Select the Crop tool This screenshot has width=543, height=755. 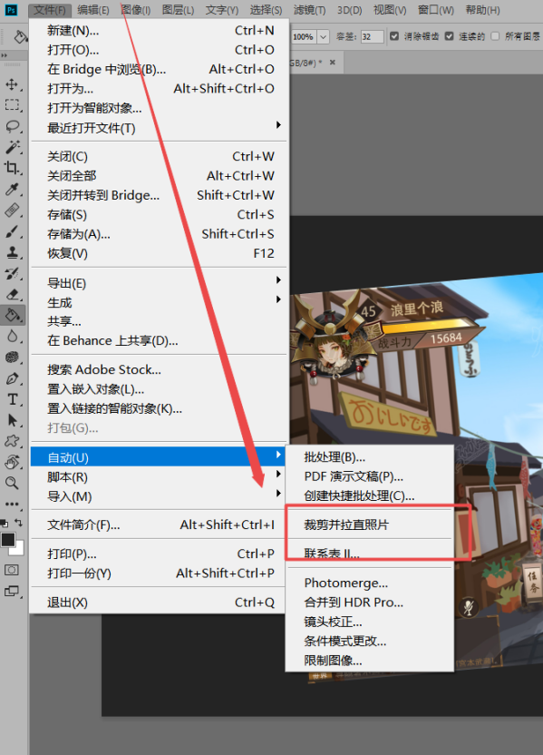(12, 168)
